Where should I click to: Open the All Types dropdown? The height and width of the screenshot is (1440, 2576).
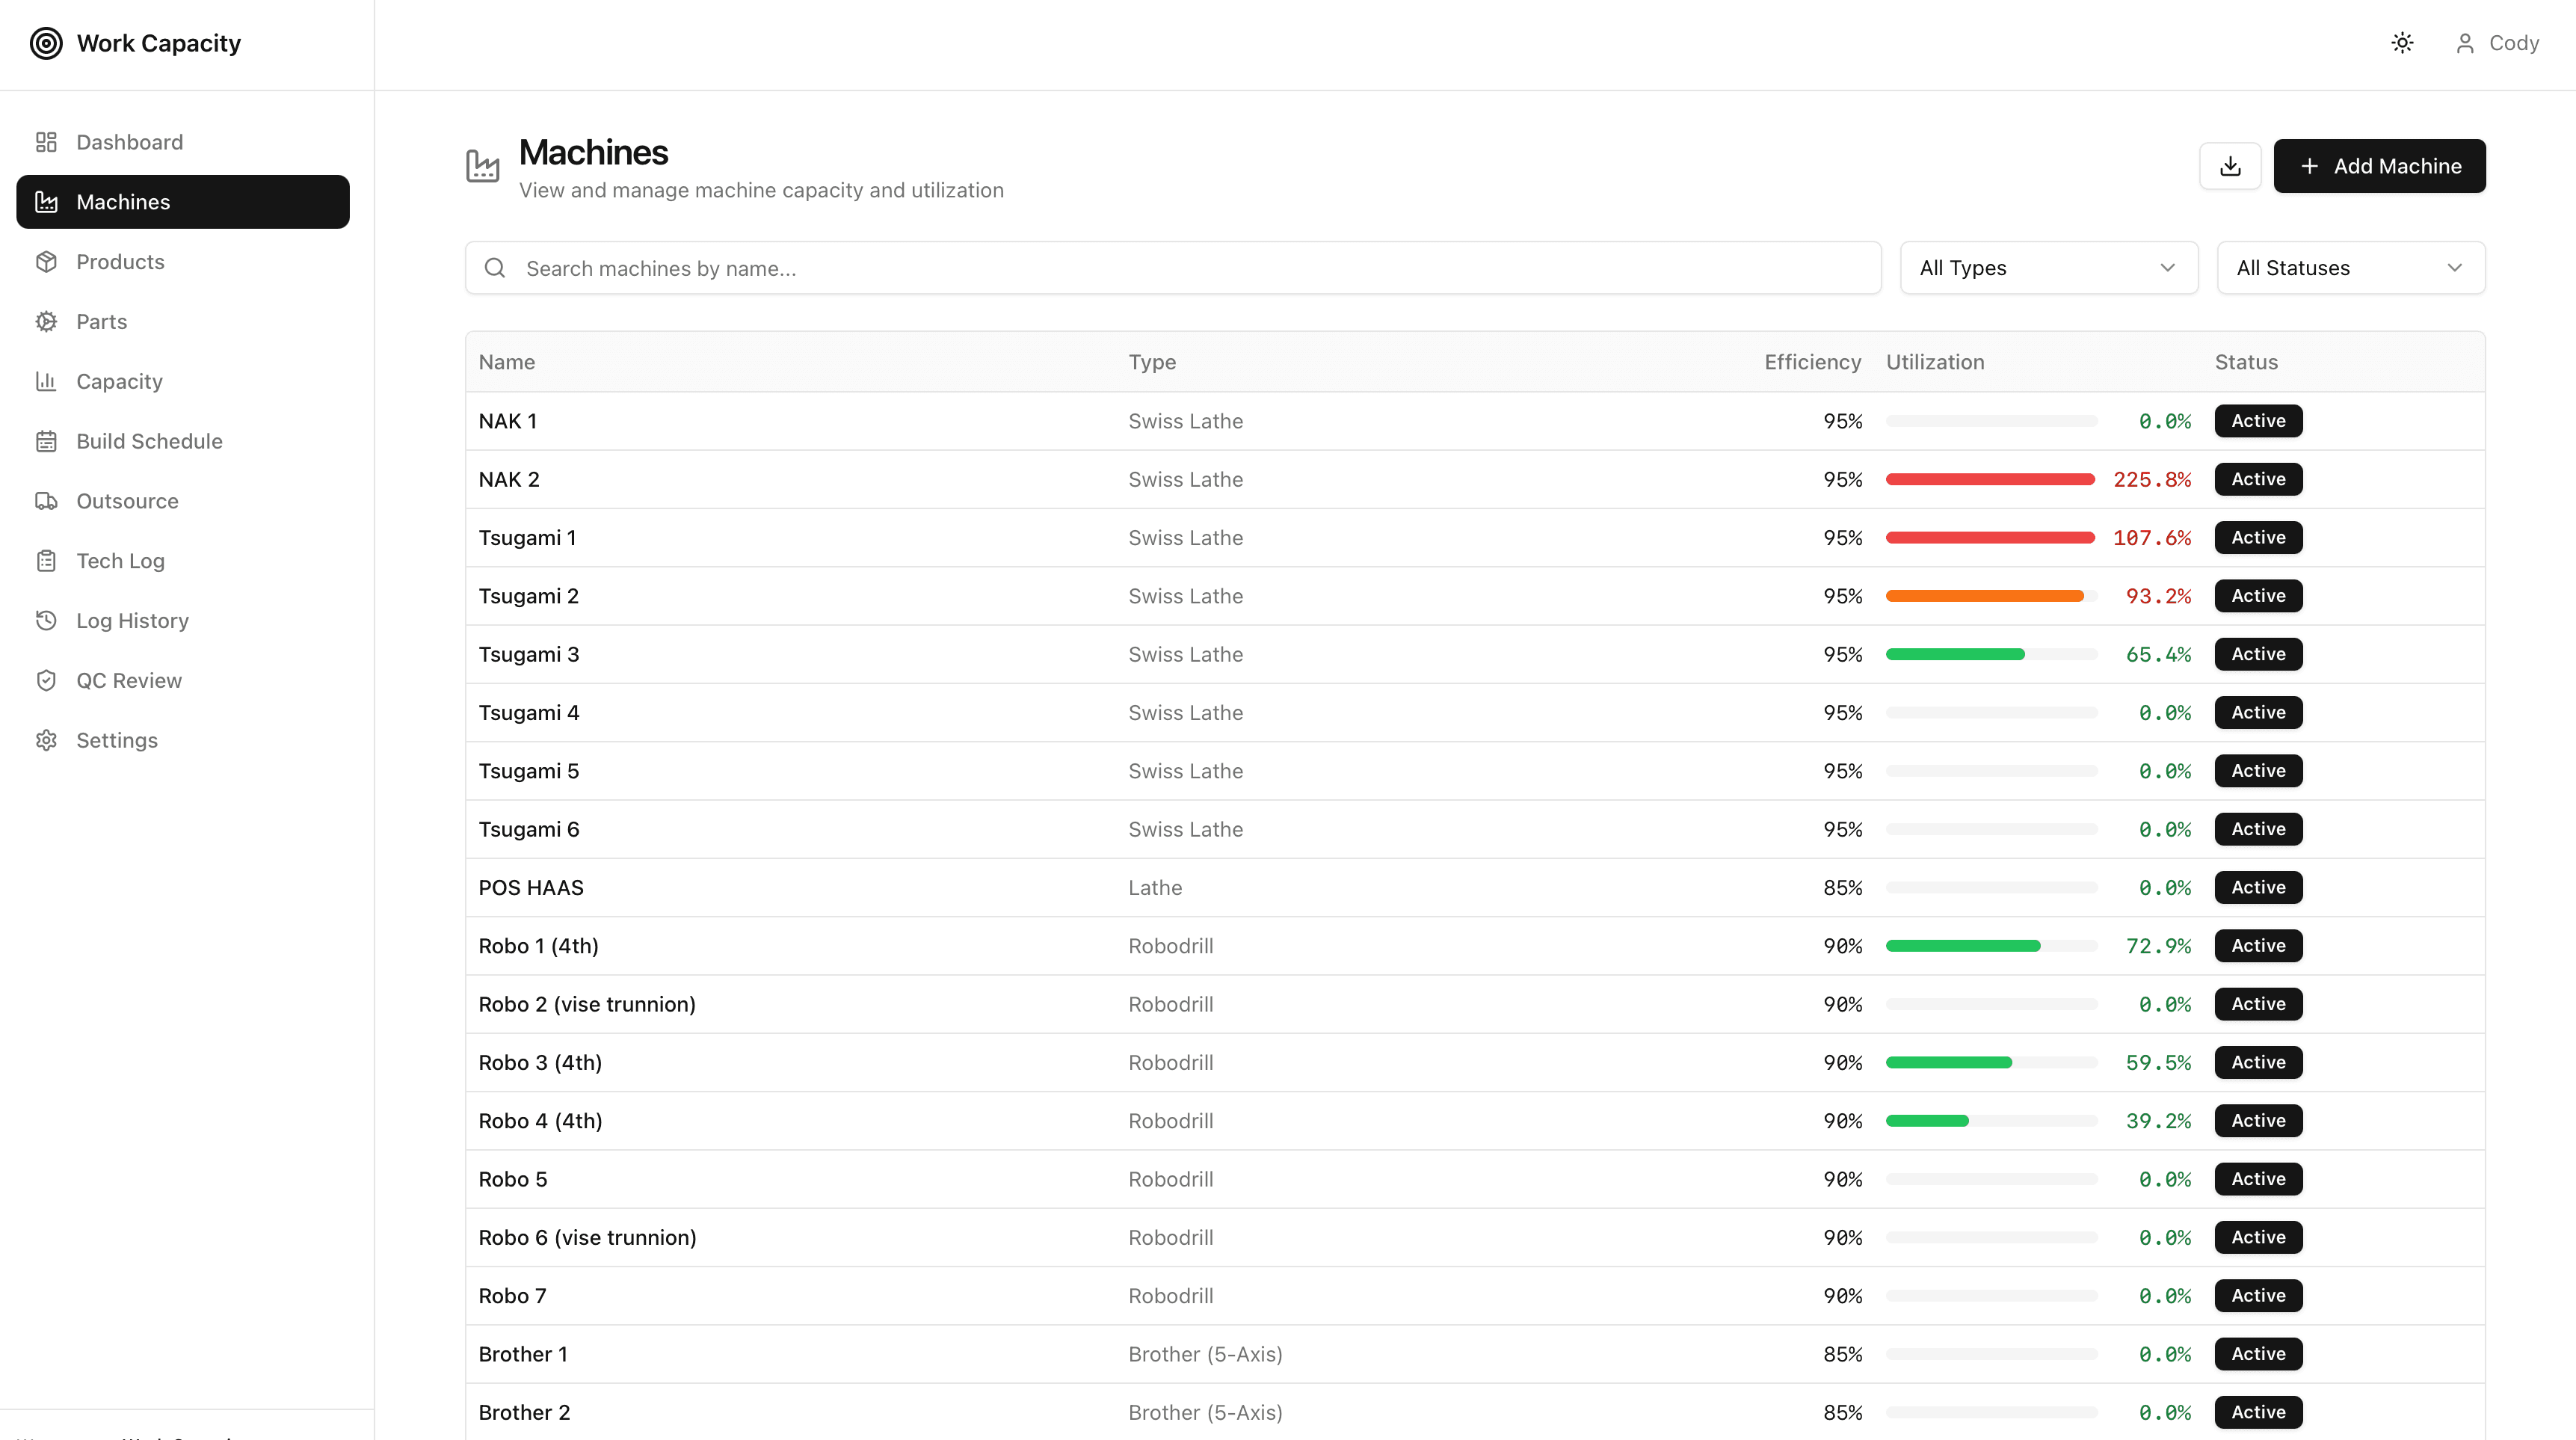point(2048,268)
